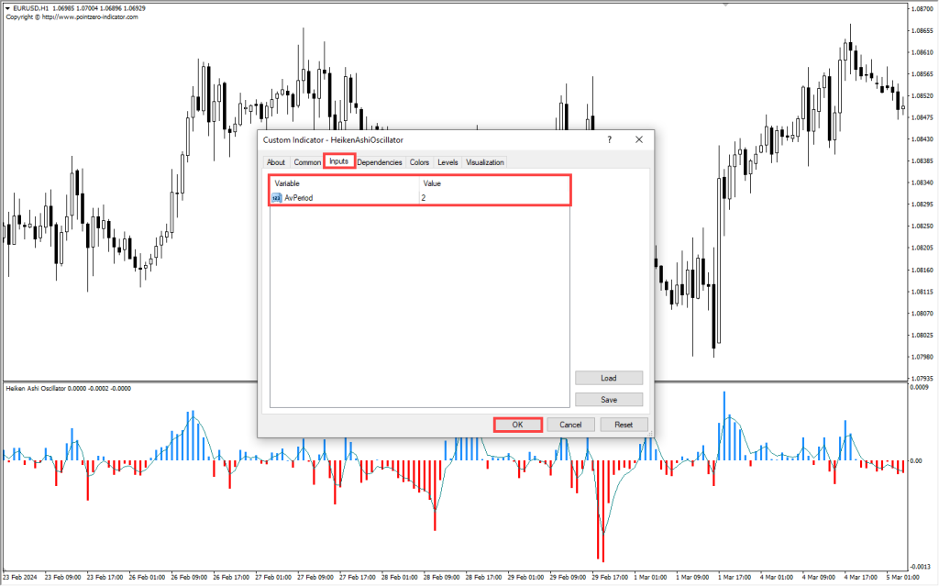Screen dimensions: 939x586
Task: Close the Custom Indicator dialog
Action: (x=639, y=139)
